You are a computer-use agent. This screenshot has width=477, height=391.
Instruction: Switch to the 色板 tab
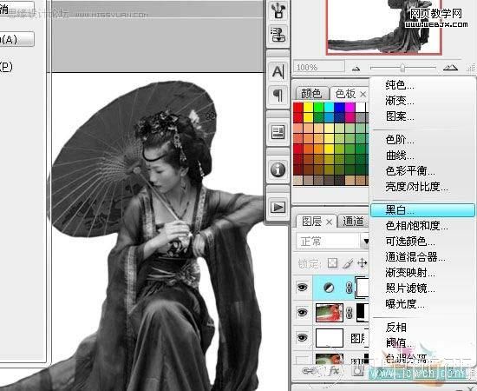[345, 94]
